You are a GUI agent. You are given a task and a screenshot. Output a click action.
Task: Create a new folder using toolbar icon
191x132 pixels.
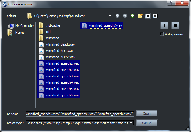(x=140, y=16)
